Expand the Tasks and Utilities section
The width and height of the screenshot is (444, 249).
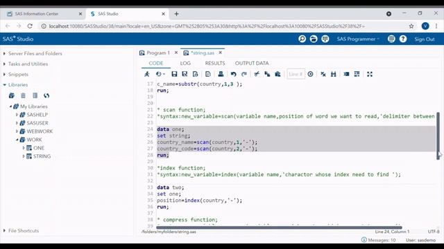[5, 64]
